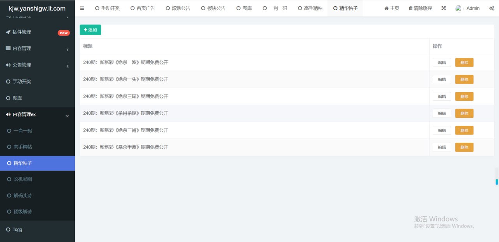Click the fullscreen expand icon
The width and height of the screenshot is (499, 242).
(444, 8)
